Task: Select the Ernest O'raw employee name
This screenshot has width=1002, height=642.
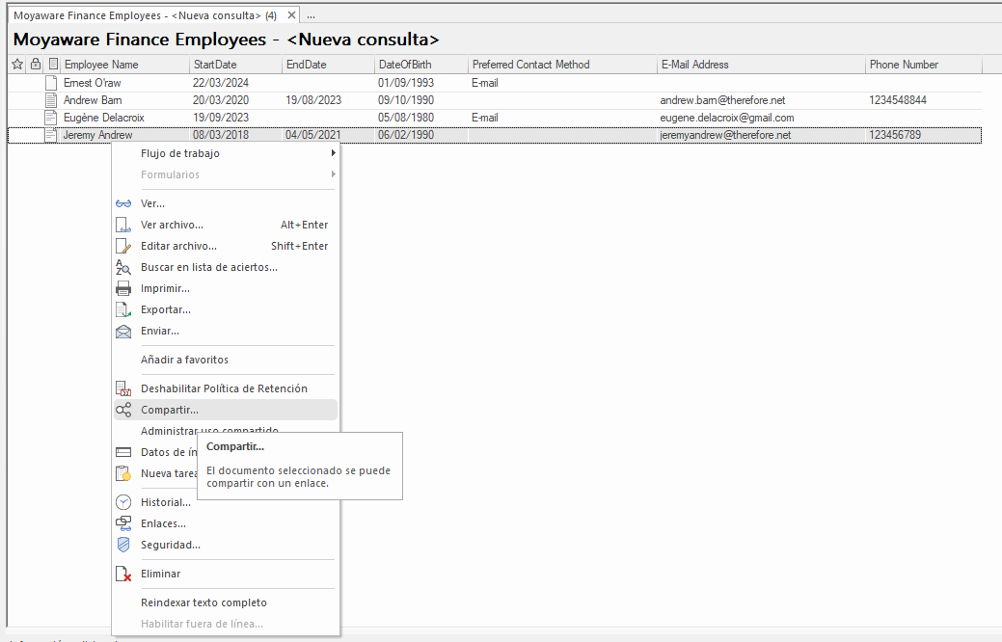Action: [92, 83]
